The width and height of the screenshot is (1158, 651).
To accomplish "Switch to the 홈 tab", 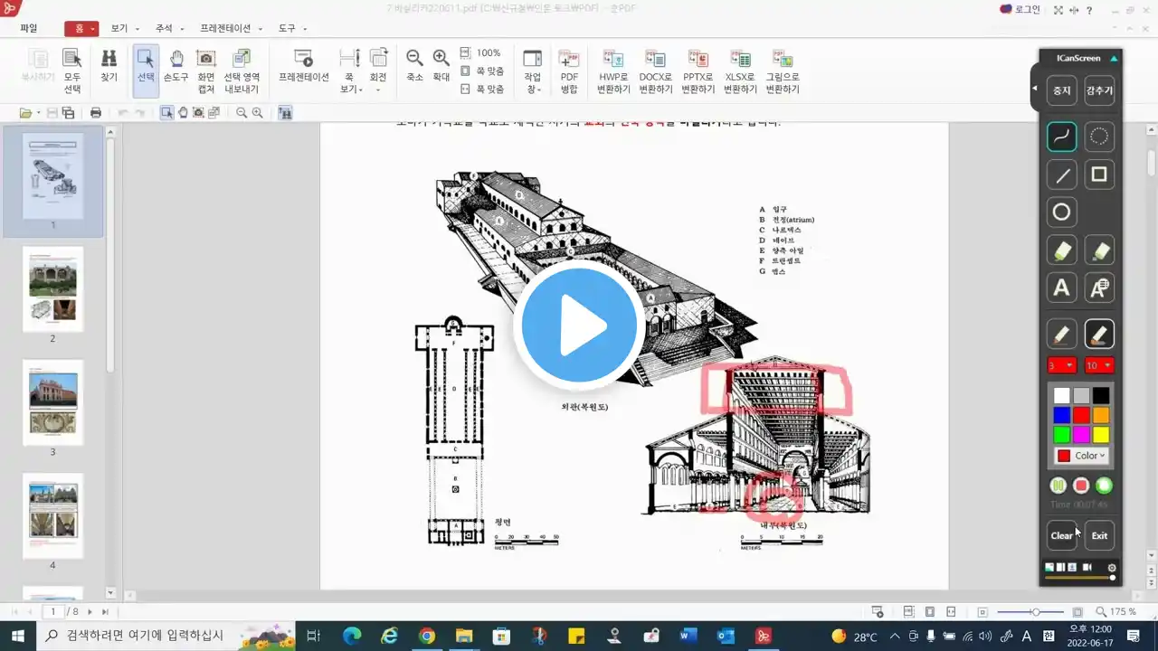I will (81, 28).
